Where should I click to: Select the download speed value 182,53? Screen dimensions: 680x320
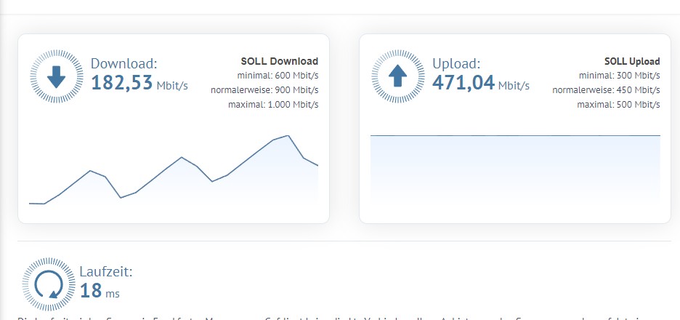(x=122, y=82)
